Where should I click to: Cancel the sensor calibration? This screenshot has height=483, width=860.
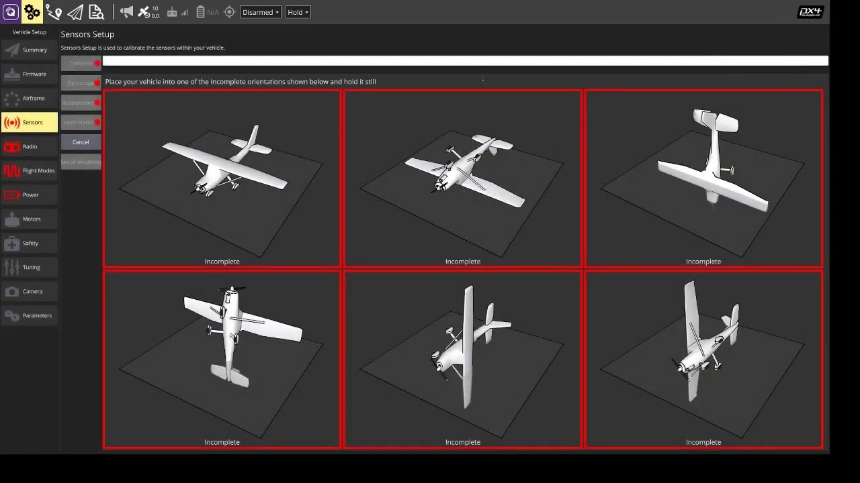(81, 142)
